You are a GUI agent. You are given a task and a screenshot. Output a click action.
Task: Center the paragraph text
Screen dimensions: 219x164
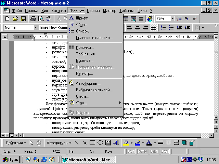point(138,27)
